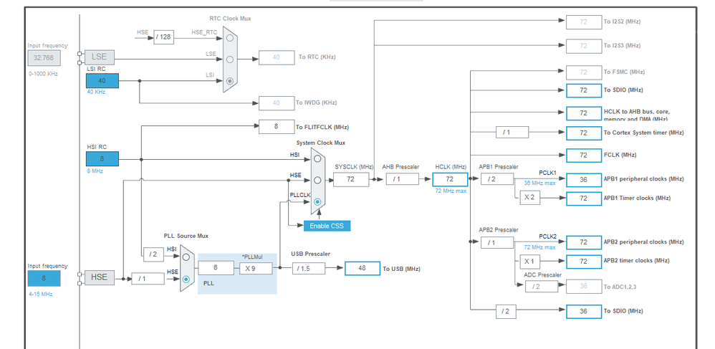Open the USB Prescaler / 1.5 dropdown
The image size is (715, 349).
pos(309,268)
